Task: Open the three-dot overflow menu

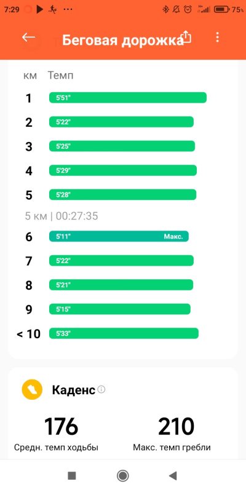Action: pos(217,38)
